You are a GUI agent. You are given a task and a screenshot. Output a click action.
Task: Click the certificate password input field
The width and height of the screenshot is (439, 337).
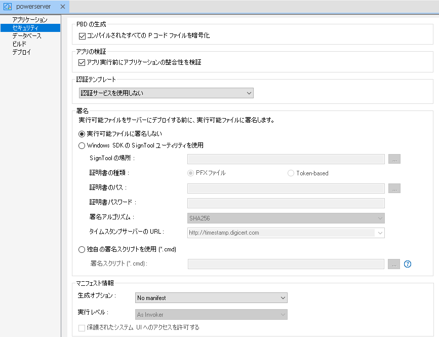tap(284, 203)
